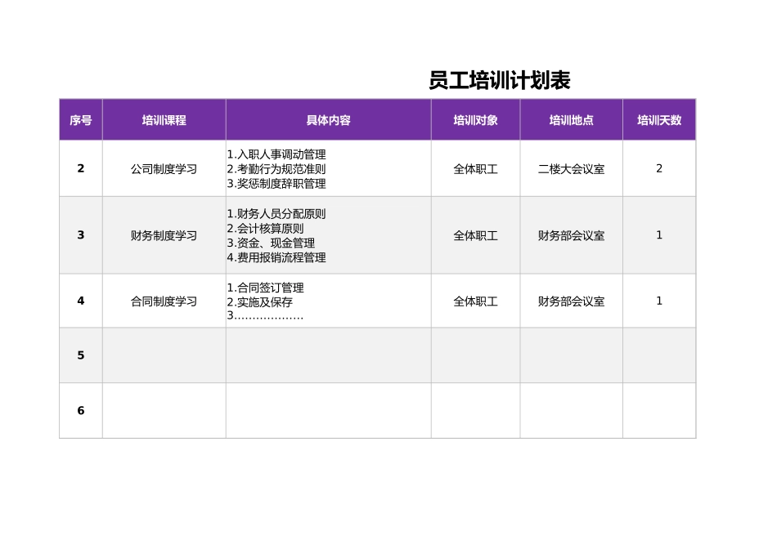The width and height of the screenshot is (777, 549).
Task: Select the 培训对象 column header
Action: click(x=476, y=118)
